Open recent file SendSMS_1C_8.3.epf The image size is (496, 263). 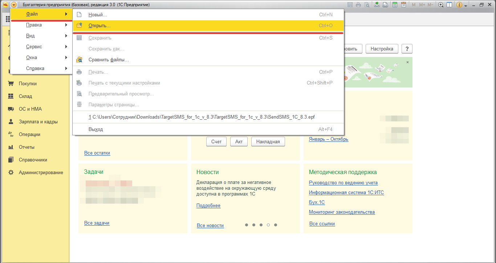pos(208,117)
